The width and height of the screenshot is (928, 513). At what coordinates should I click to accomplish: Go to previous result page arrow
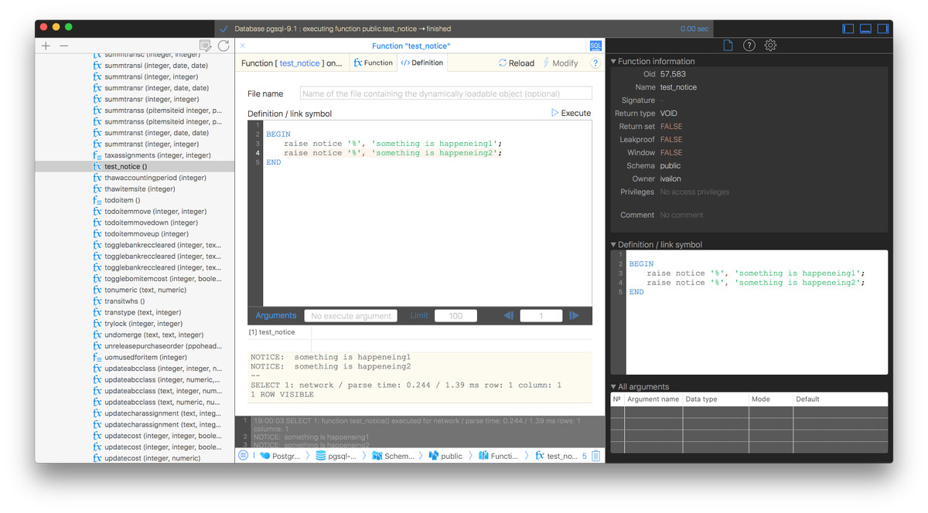[508, 316]
